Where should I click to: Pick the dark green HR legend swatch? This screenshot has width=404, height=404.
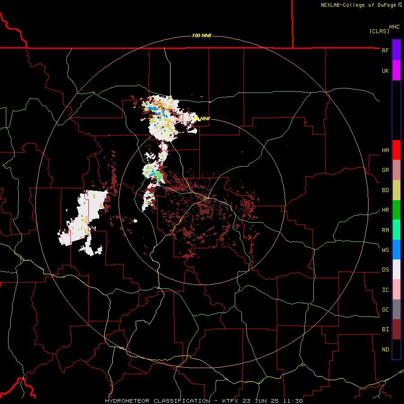coord(396,210)
